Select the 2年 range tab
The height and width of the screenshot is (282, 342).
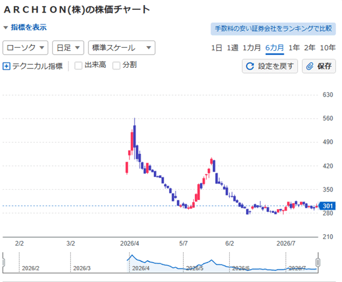click(310, 48)
